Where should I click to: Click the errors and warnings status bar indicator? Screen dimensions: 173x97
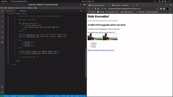coord(6,96)
